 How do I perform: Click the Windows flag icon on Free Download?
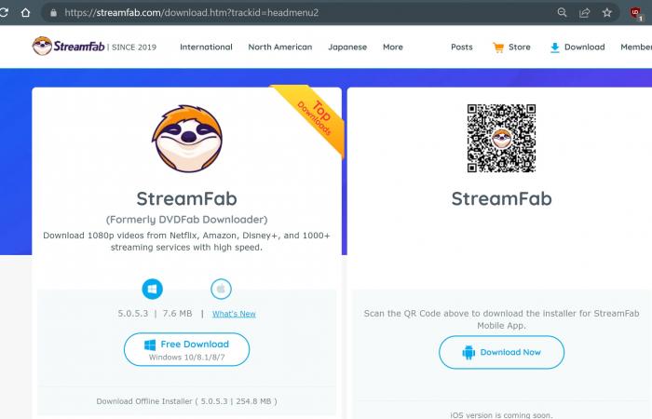tap(150, 345)
